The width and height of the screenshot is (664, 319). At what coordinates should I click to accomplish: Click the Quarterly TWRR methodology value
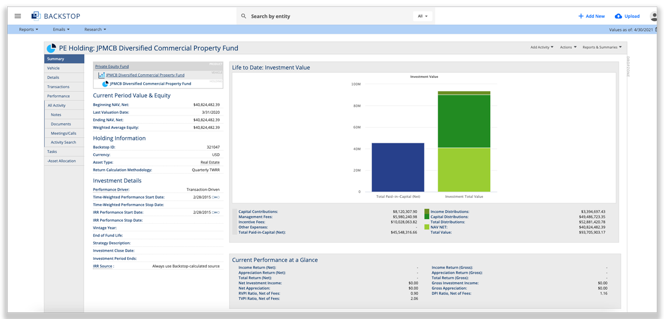point(205,170)
